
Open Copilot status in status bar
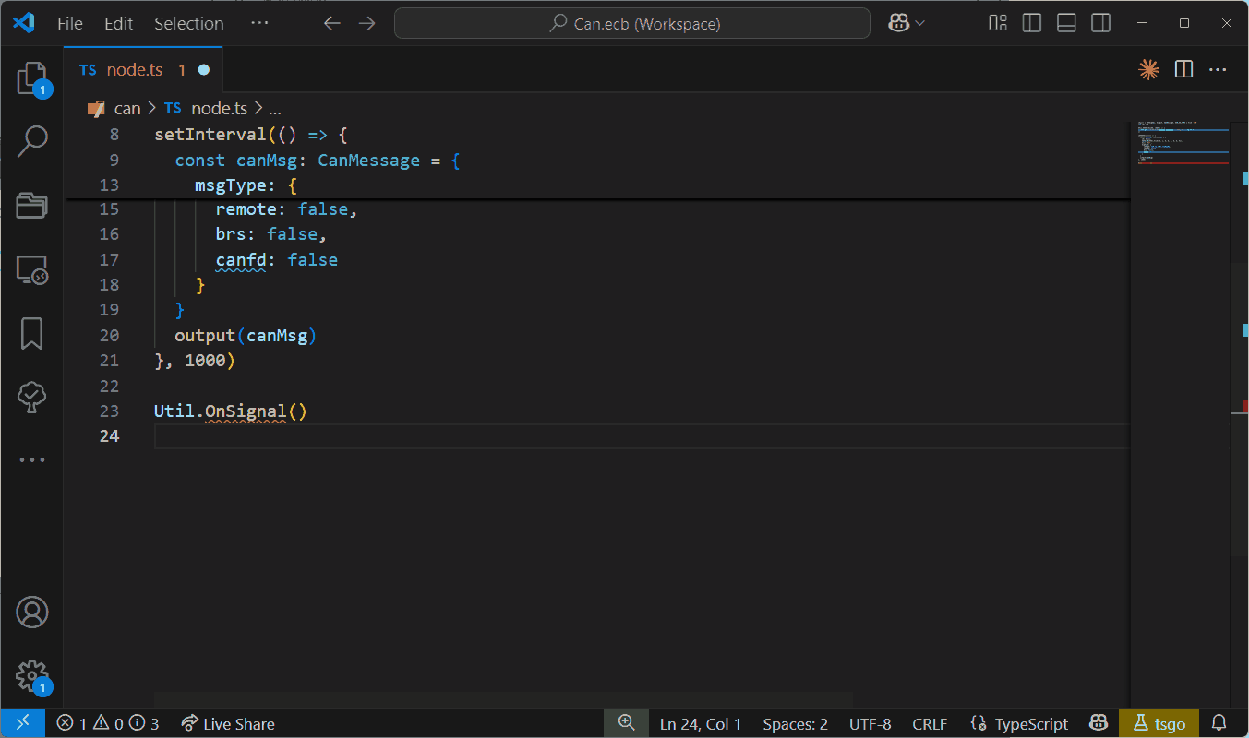(1098, 723)
